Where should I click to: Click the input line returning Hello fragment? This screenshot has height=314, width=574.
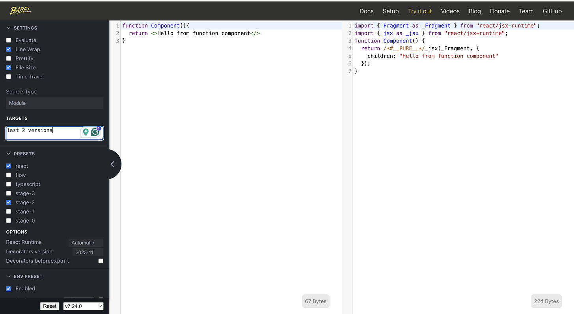point(194,33)
